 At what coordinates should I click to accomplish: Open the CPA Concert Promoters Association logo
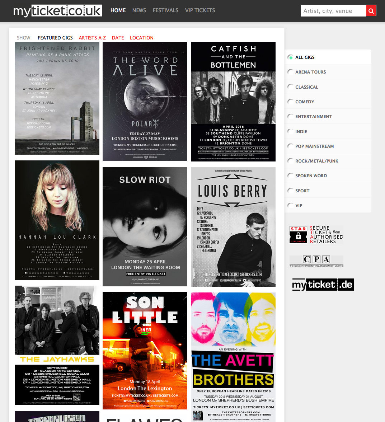pyautogui.click(x=316, y=261)
